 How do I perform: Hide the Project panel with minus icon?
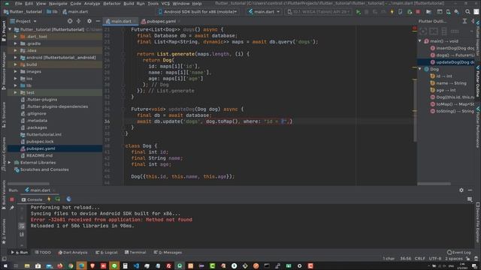[98, 21]
